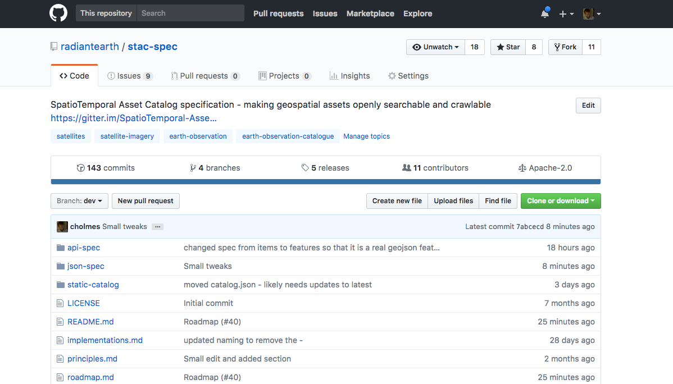Click the json-spec folder icon
Image resolution: width=673 pixels, height=384 pixels.
click(61, 266)
